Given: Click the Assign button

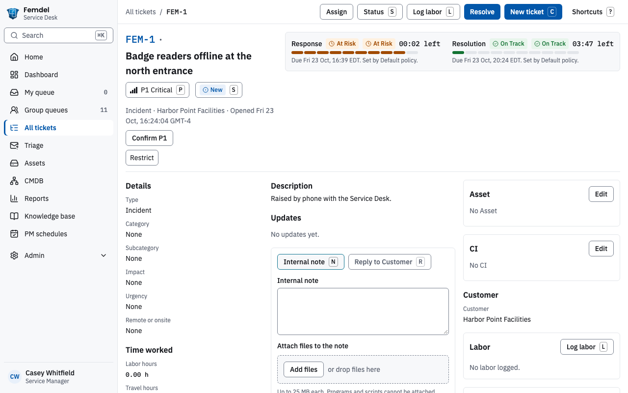Looking at the screenshot, I should click(337, 12).
